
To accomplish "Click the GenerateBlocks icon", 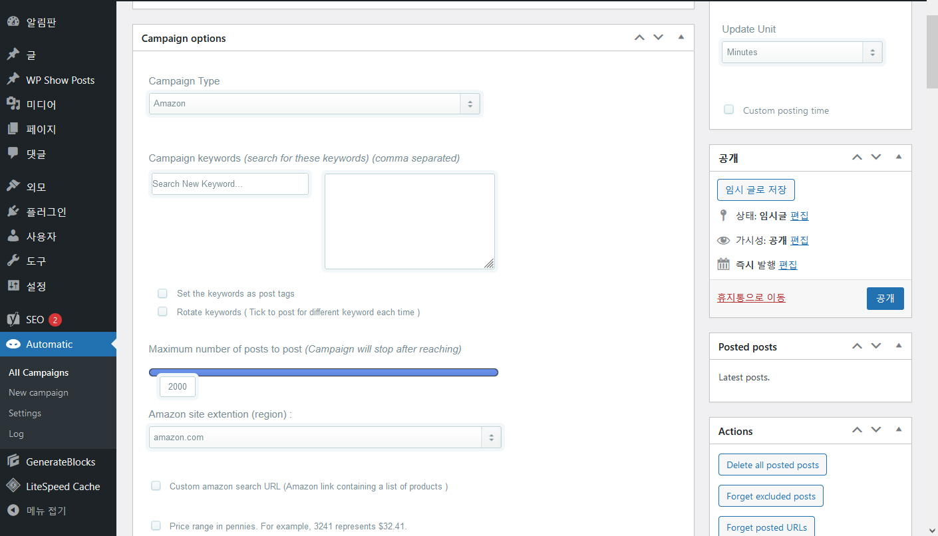I will [13, 462].
